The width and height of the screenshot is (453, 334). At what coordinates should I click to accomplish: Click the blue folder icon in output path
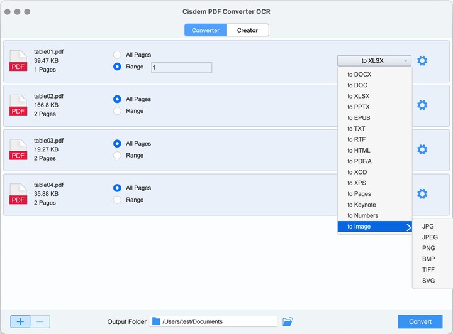coord(156,321)
